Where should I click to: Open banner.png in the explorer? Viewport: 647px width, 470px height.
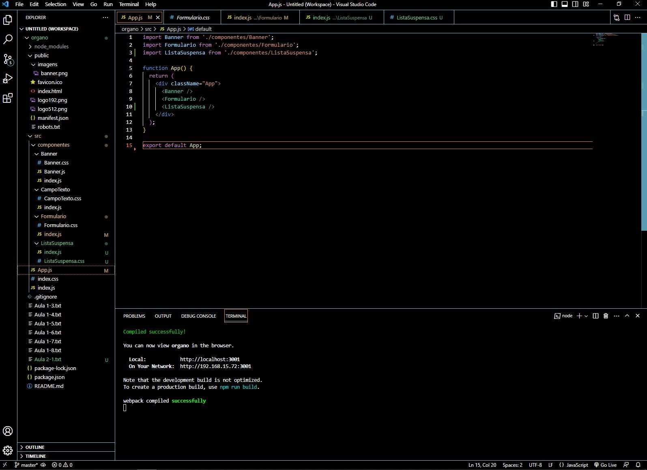pos(66,73)
